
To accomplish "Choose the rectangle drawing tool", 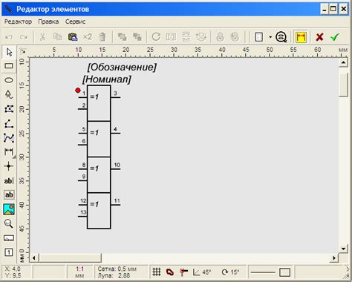I will tap(9, 66).
